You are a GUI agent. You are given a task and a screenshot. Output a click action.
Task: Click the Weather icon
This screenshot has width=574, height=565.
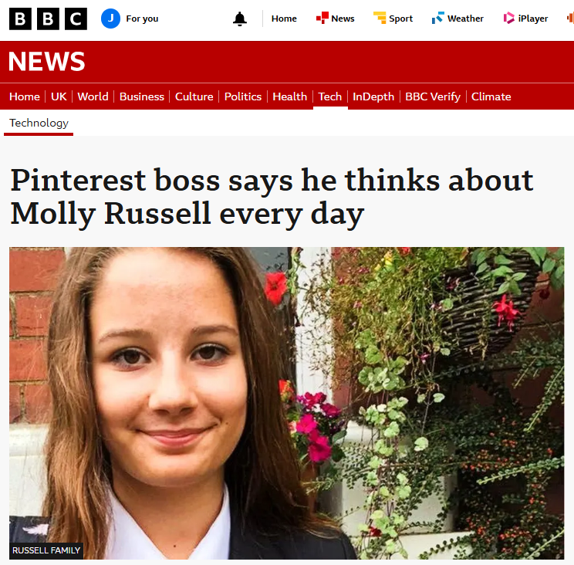pos(438,18)
